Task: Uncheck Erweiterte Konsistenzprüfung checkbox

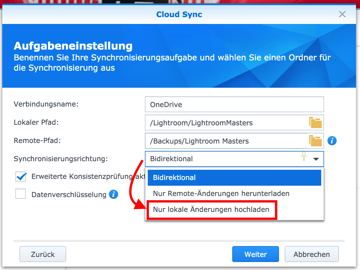Action: point(21,176)
